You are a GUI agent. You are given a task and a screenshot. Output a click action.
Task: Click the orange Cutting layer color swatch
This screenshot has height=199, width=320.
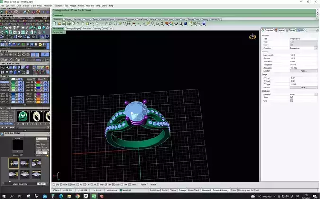[x=38, y=99]
